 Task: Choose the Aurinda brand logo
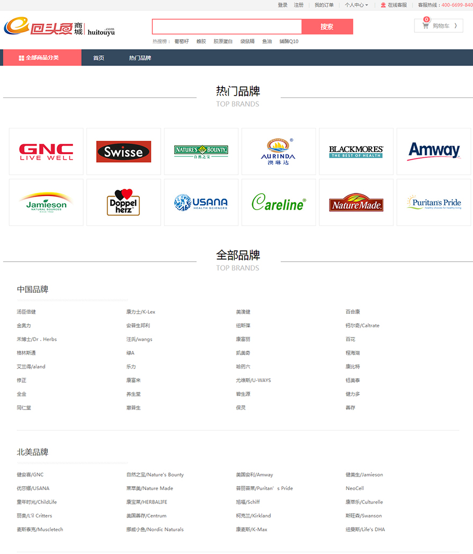(278, 152)
